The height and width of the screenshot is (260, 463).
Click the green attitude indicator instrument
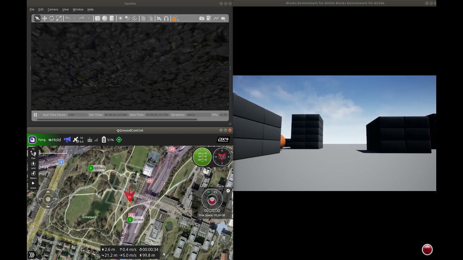(x=202, y=157)
